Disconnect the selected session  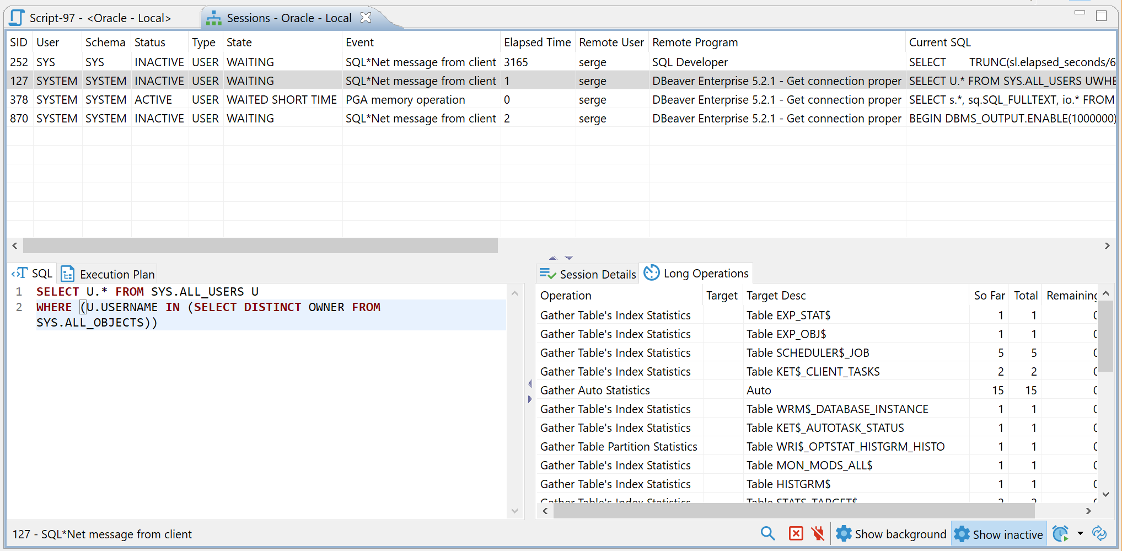pos(818,533)
